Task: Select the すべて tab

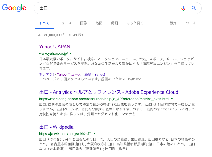Action: 44,23
